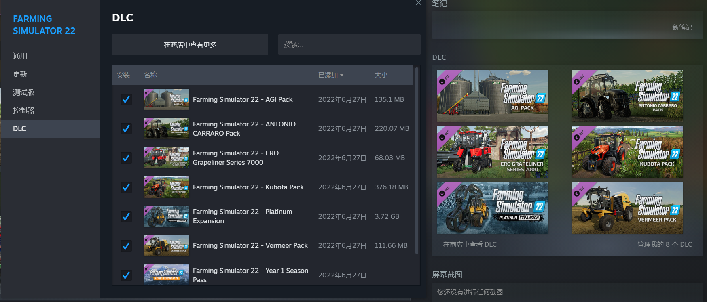
Task: Disable the Kubota Pack checkbox
Action: (126, 187)
